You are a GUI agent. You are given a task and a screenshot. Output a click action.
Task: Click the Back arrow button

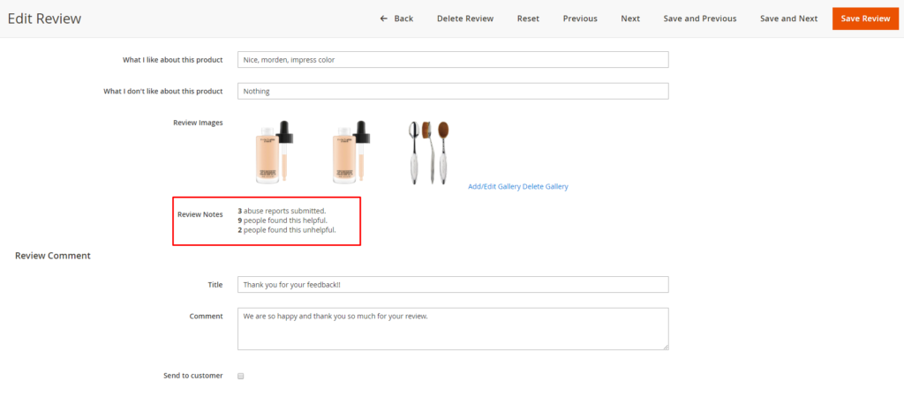396,19
